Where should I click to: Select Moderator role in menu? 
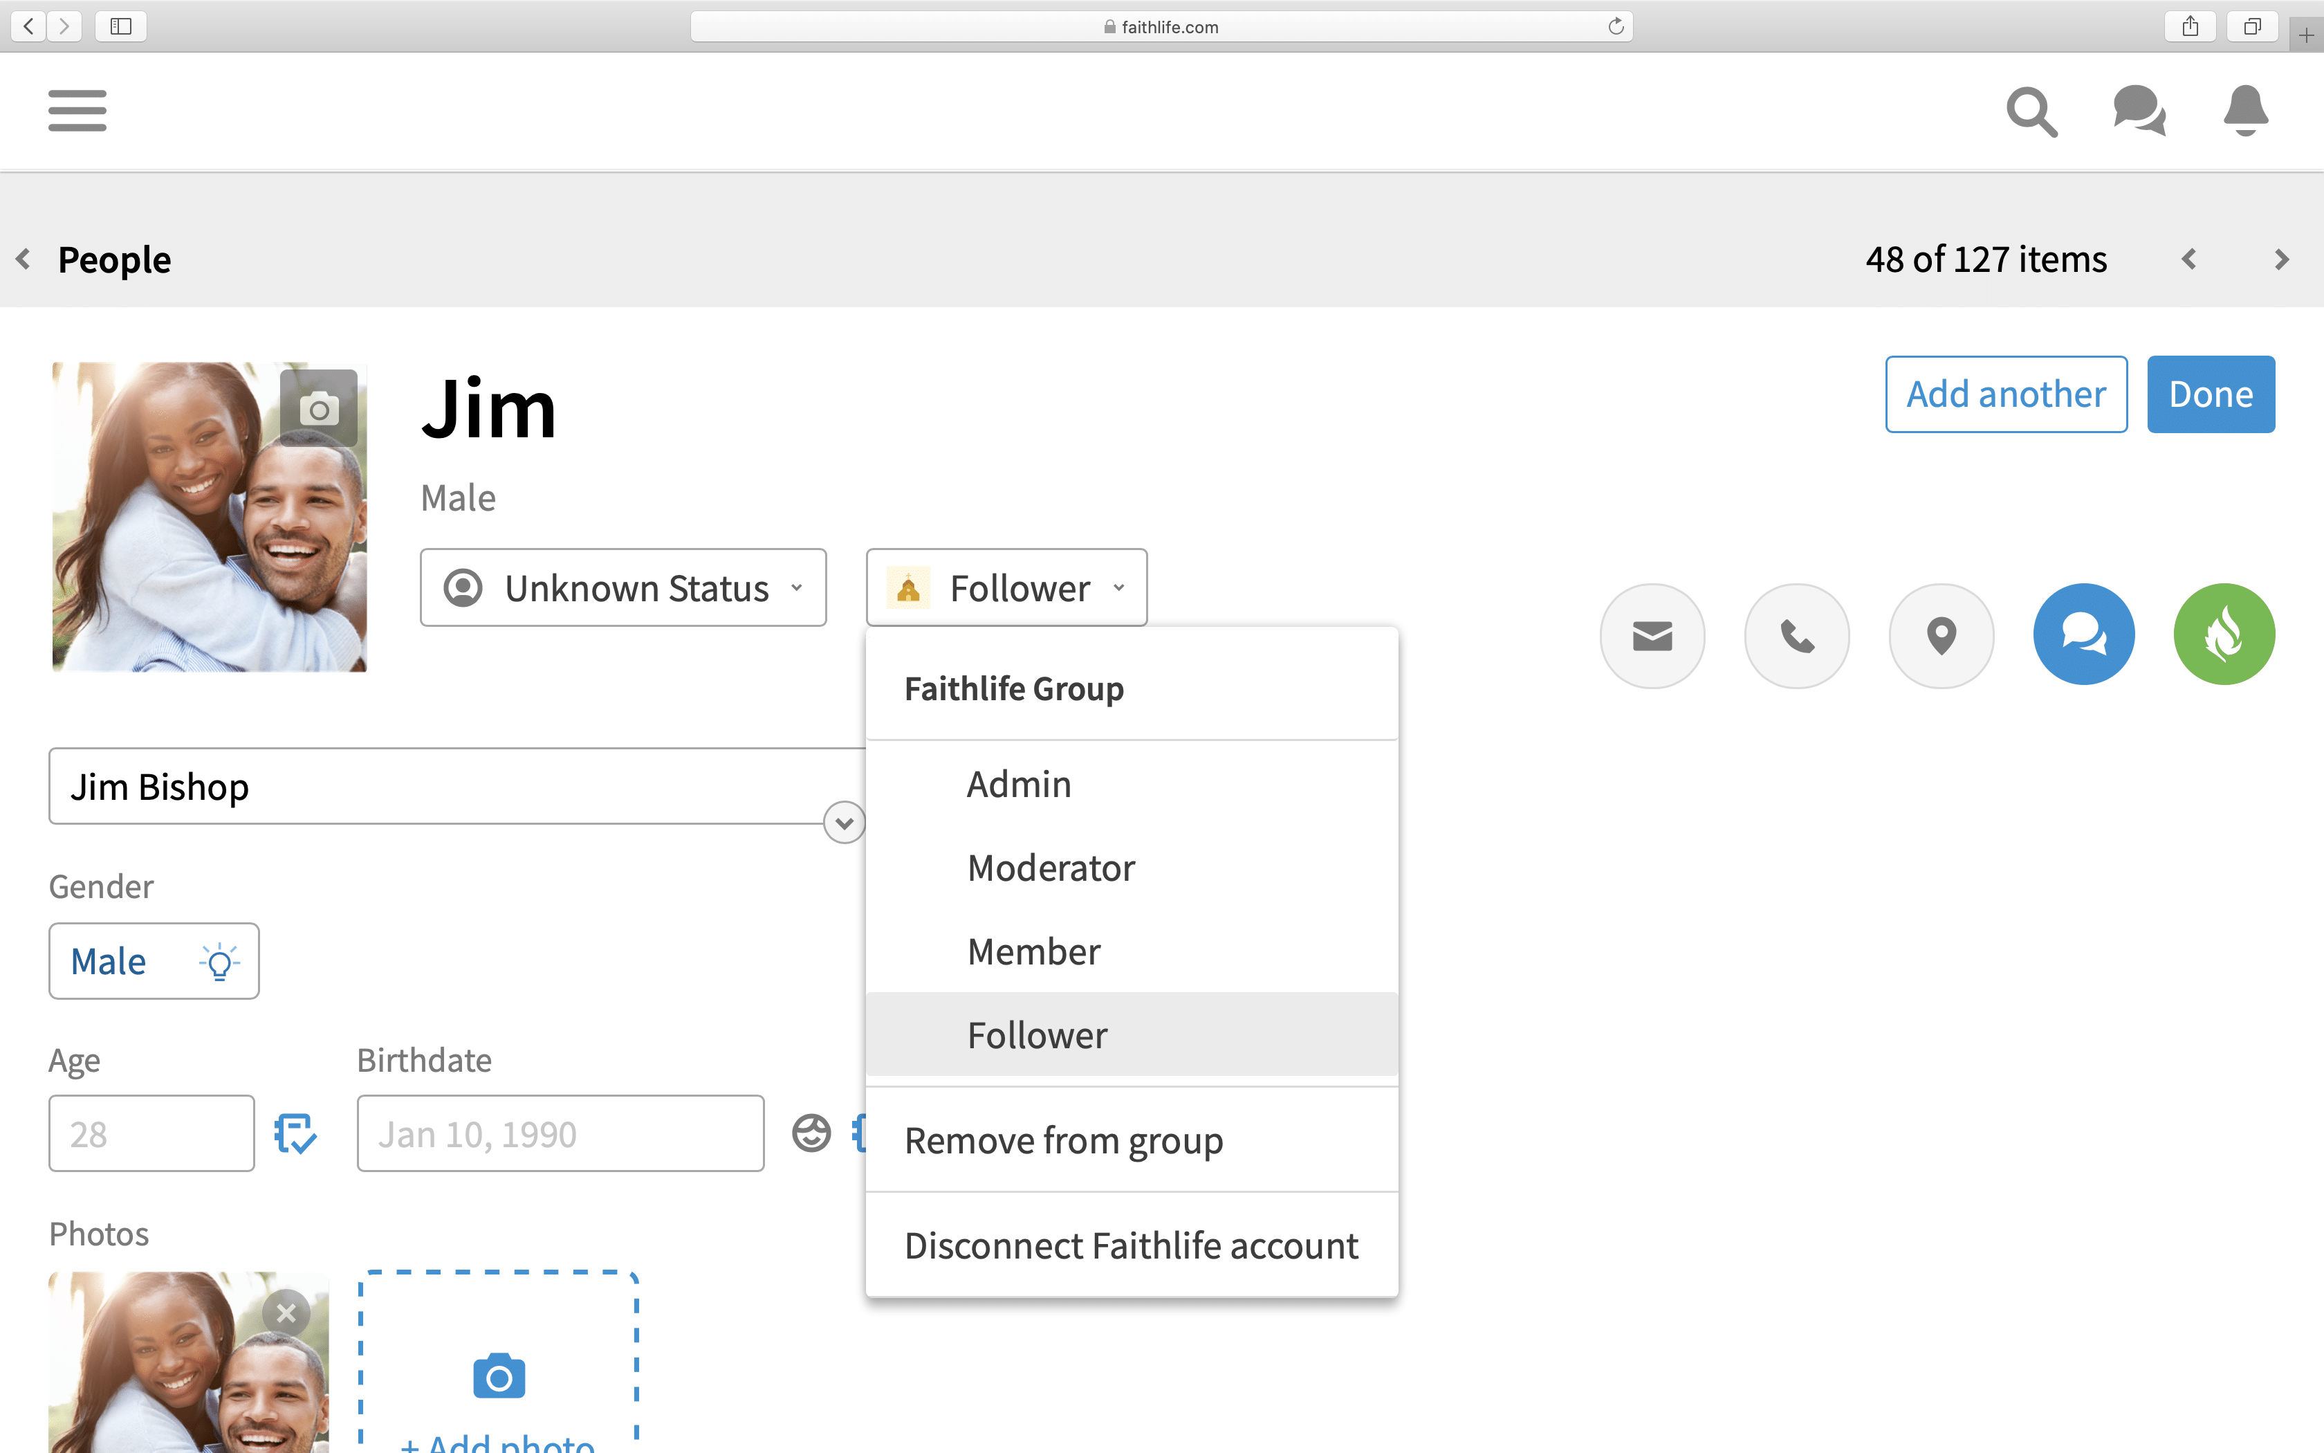[1132, 868]
